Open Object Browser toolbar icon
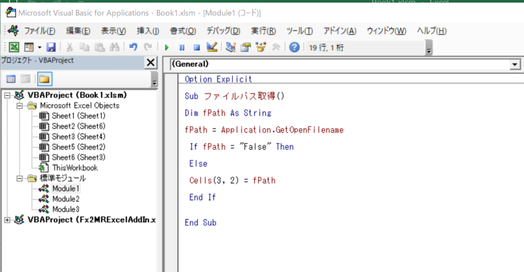Viewport: 524px width, 272px height. click(260, 47)
